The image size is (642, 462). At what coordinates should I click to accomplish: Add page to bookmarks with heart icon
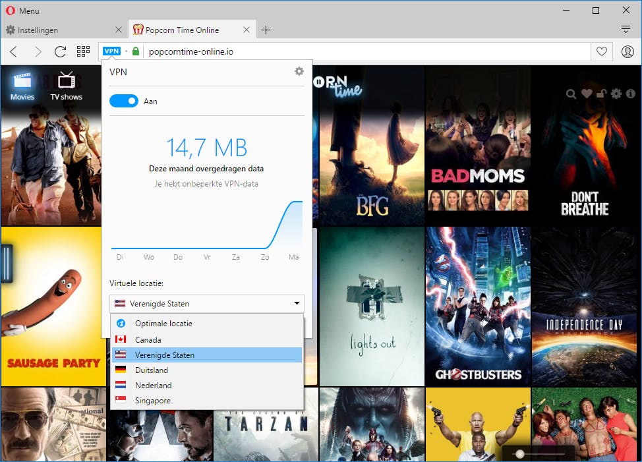[602, 51]
